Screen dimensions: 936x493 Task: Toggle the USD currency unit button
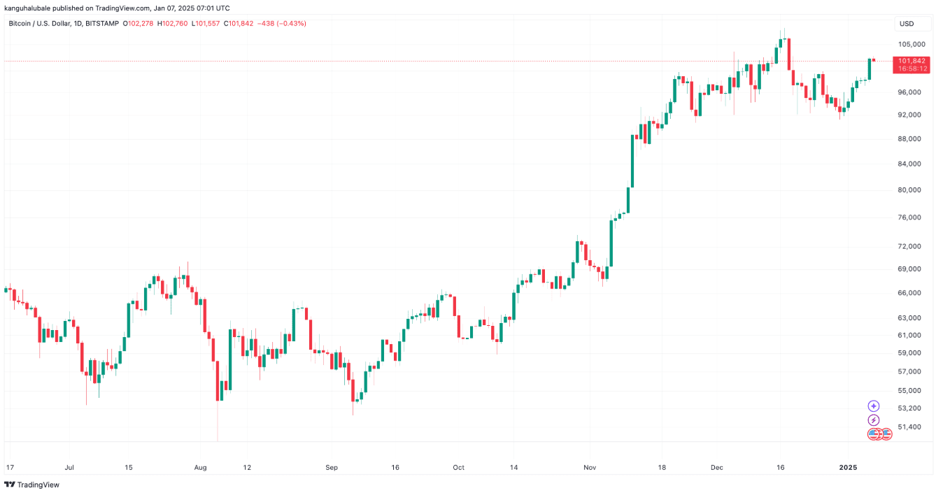tap(906, 24)
